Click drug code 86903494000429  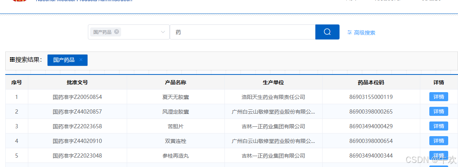coord(371,126)
